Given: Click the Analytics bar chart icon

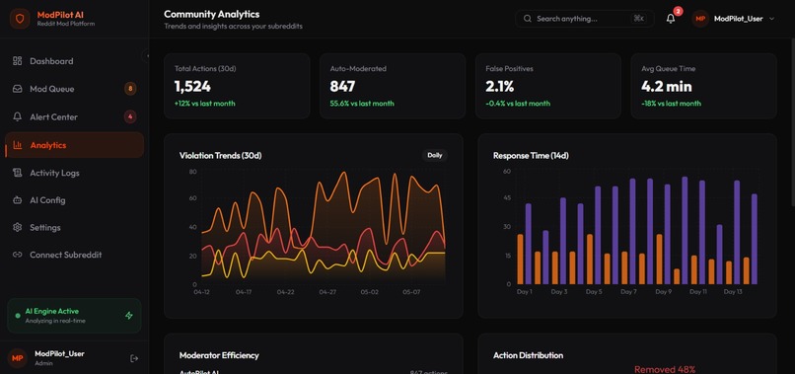Looking at the screenshot, I should (17, 145).
